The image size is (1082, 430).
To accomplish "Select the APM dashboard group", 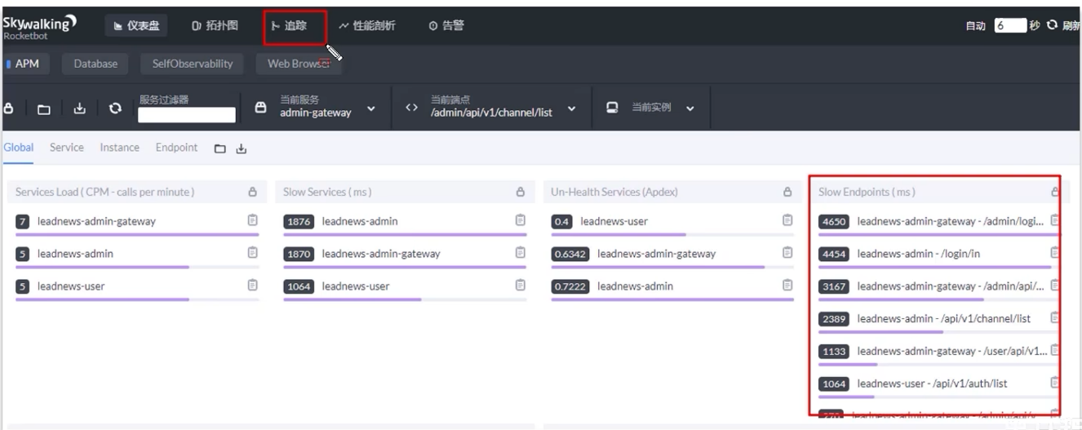I will [x=24, y=64].
